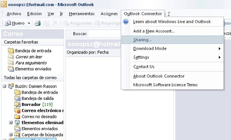
Task: Open the Archivo menu
Action: pyautogui.click(x=14, y=14)
